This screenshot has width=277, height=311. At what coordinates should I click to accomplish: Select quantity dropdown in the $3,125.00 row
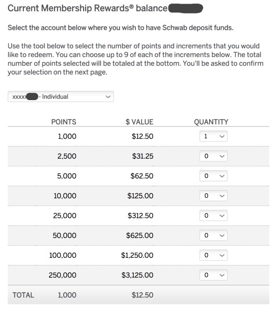coord(213,275)
